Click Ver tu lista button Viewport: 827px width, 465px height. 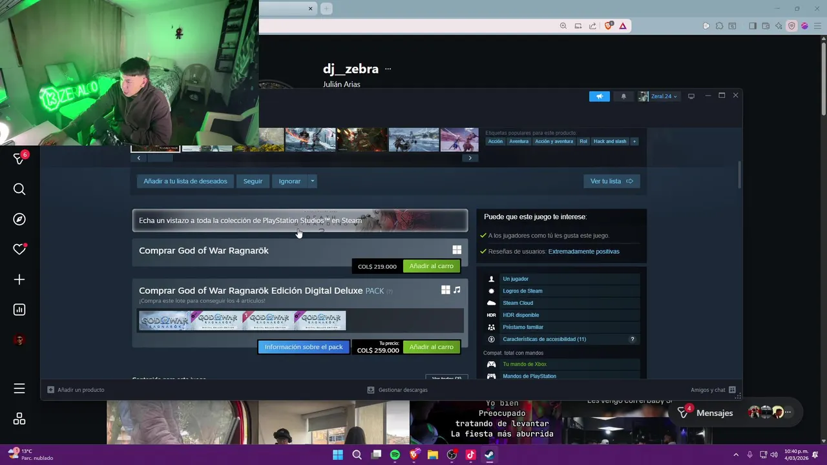[611, 181]
